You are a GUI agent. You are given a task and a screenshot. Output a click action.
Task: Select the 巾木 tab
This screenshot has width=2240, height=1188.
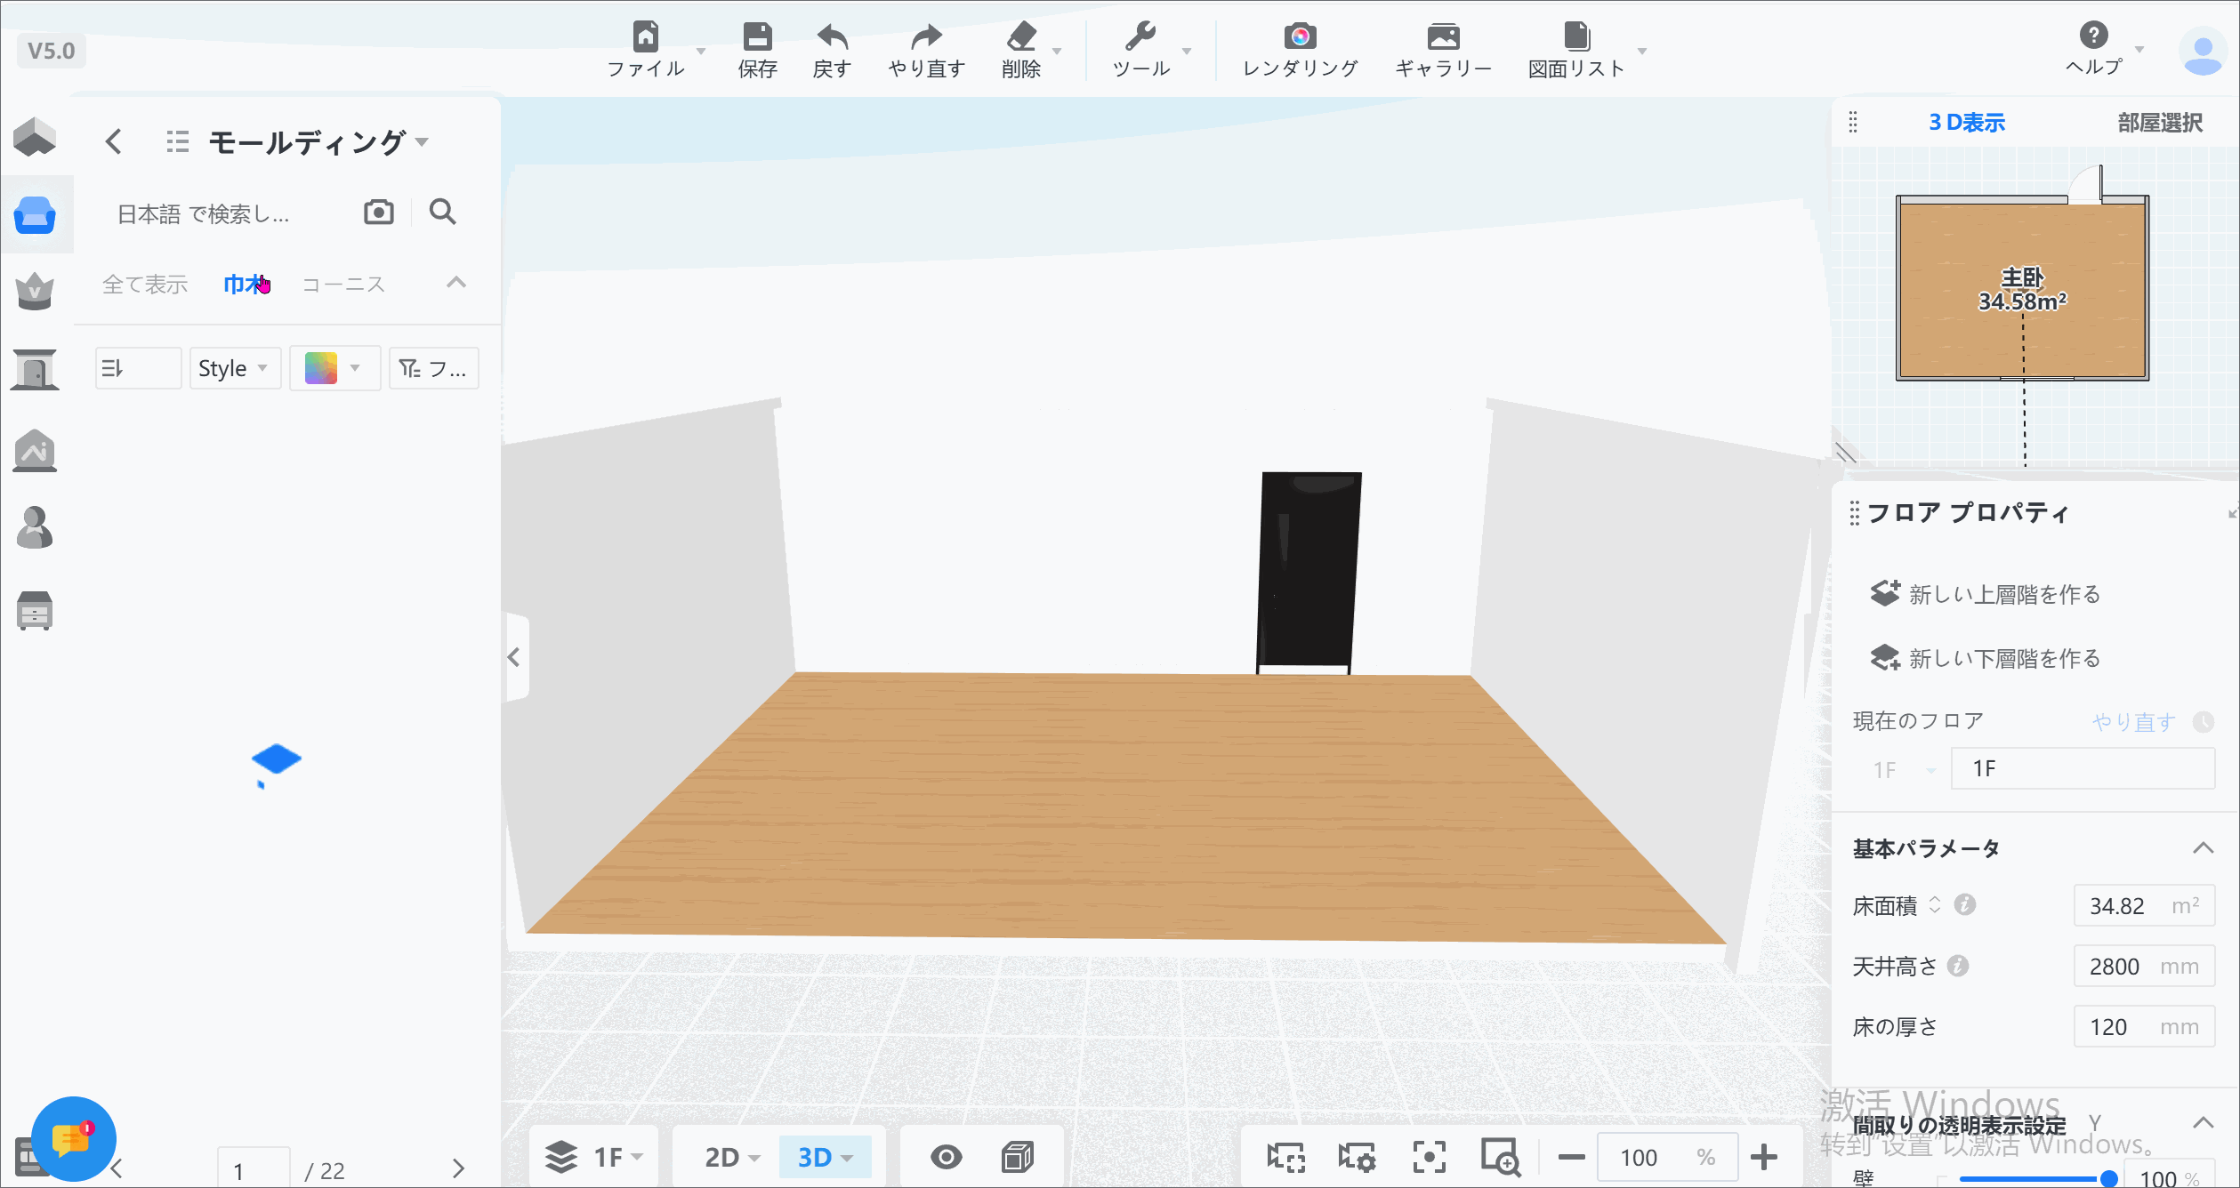(246, 285)
